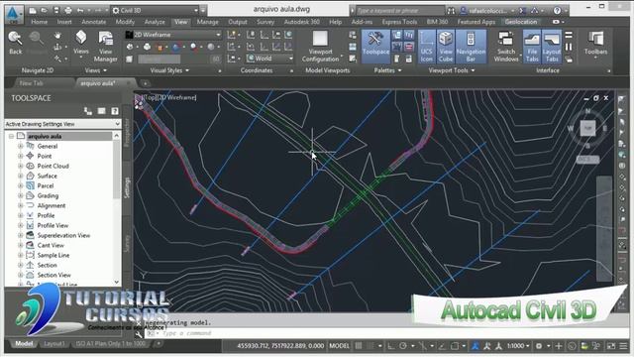Screen dimensions: 634x357
Task: Select Cant View tree item
Action: [51, 245]
